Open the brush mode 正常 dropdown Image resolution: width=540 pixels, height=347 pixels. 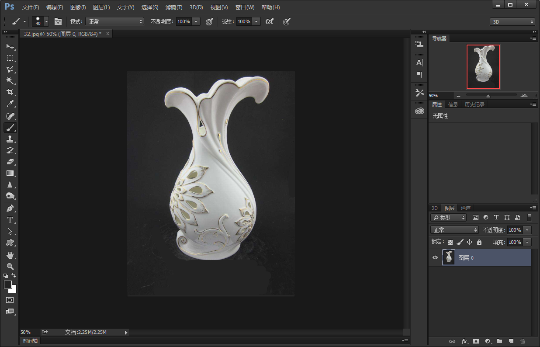pos(114,21)
